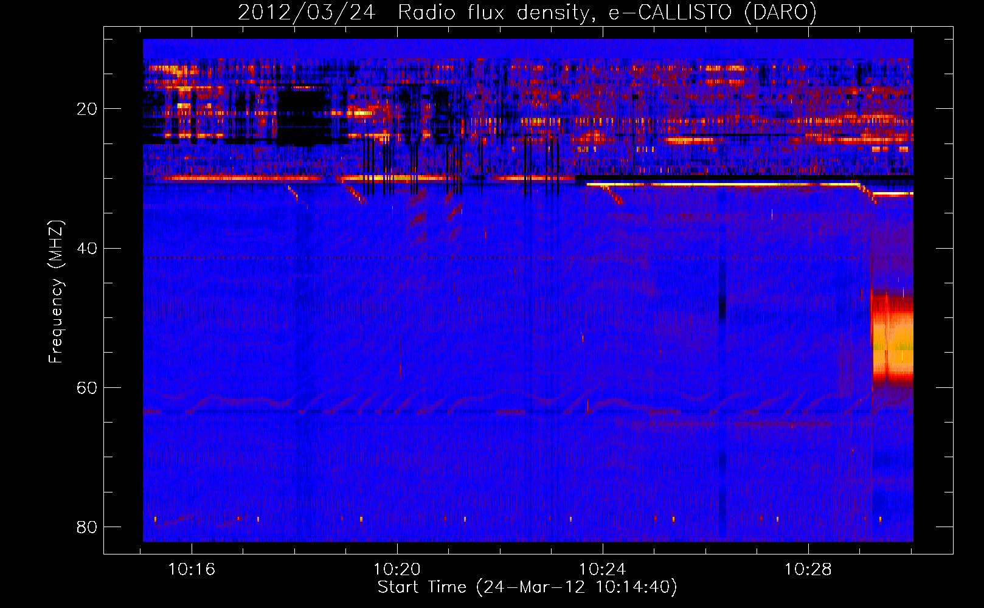Click the '20' frequency tick label
The image size is (984, 608).
[x=87, y=109]
